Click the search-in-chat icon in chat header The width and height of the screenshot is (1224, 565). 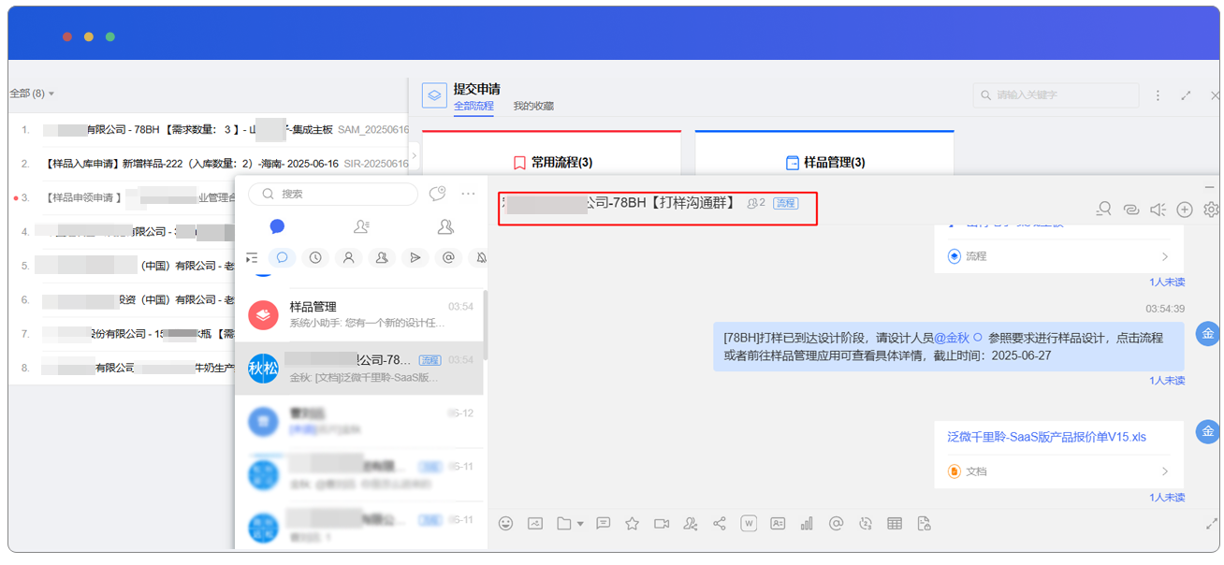(1104, 210)
